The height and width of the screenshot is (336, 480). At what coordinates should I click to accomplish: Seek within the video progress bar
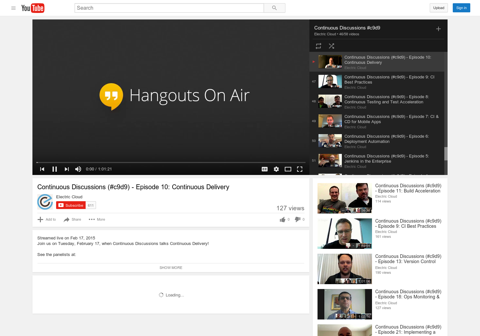(171, 162)
